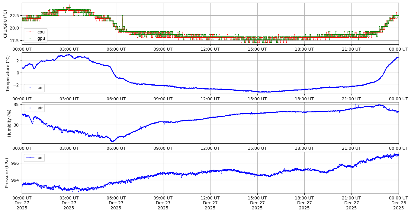Select the 'gpu' legend label text
This screenshot has width=411, height=213.
(x=41, y=38)
